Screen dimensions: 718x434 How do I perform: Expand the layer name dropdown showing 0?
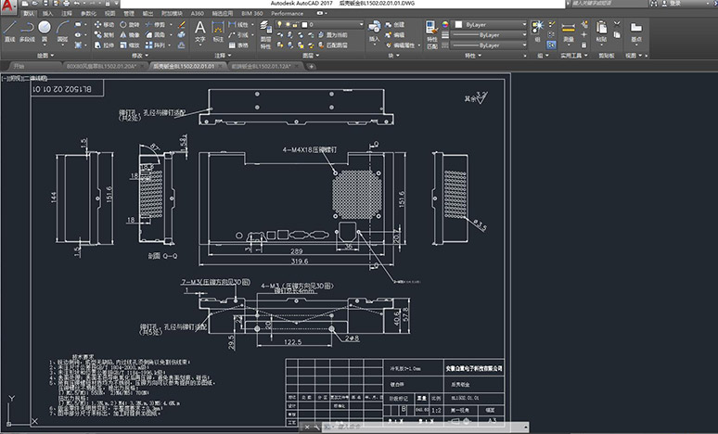tap(359, 25)
